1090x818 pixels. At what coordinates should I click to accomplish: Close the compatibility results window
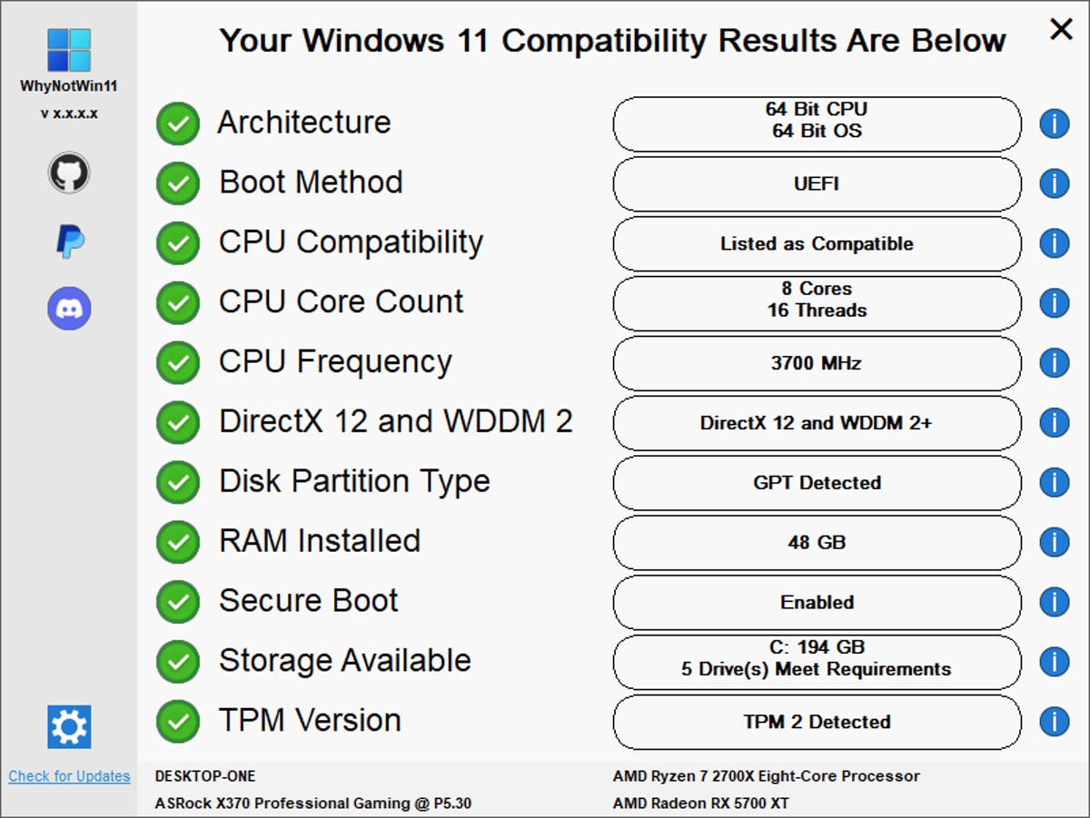coord(1061,30)
